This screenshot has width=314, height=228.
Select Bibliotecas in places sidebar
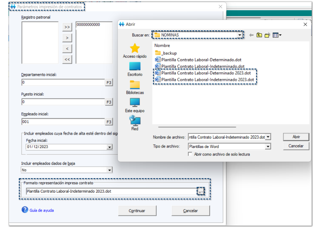coord(135,87)
